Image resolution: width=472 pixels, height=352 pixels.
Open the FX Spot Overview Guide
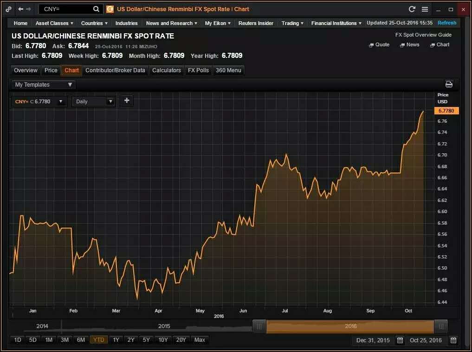[x=423, y=35]
